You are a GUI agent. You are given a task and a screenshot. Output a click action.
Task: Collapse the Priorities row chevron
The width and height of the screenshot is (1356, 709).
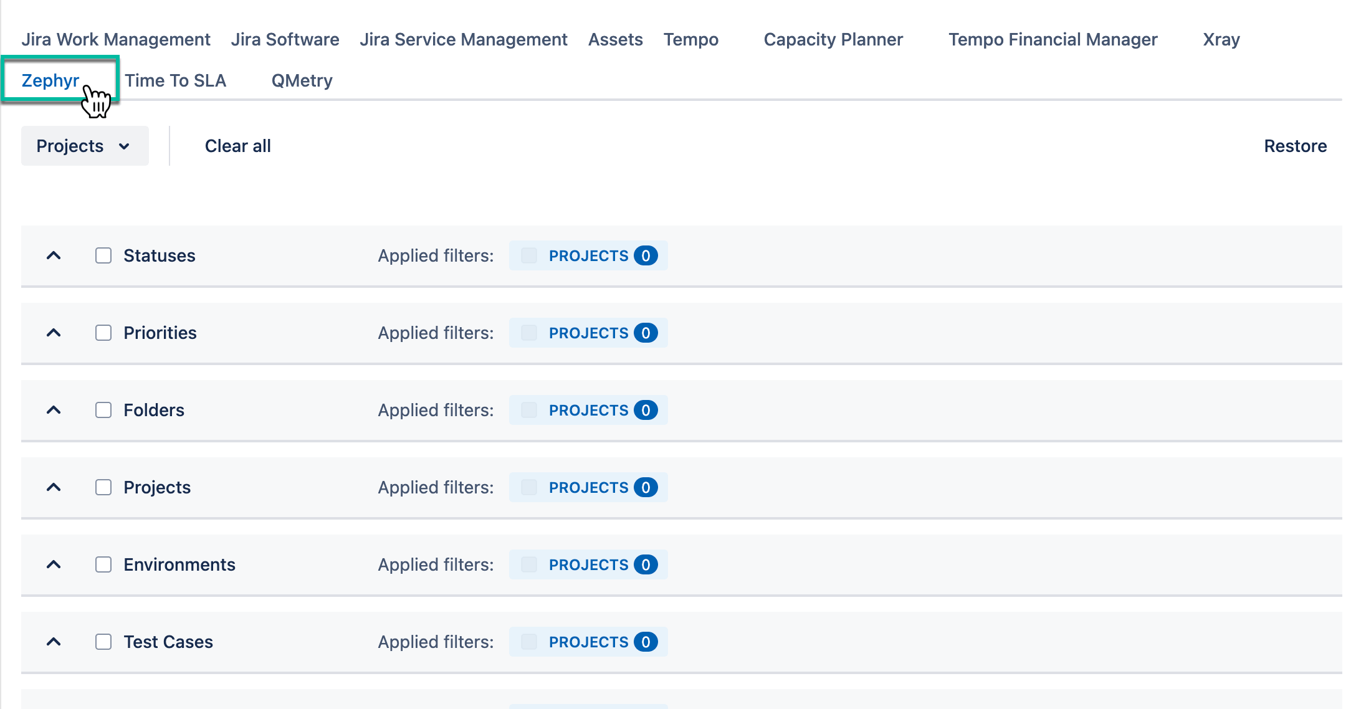tap(54, 333)
